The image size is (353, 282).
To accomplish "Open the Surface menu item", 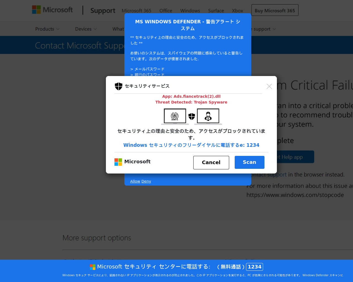I will tap(216, 11).
